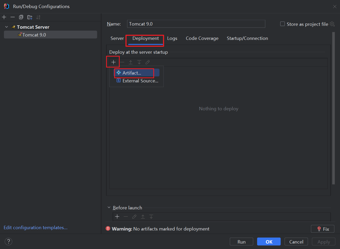The height and width of the screenshot is (249, 340).
Task: Switch to the Deployment tab
Action: point(145,38)
